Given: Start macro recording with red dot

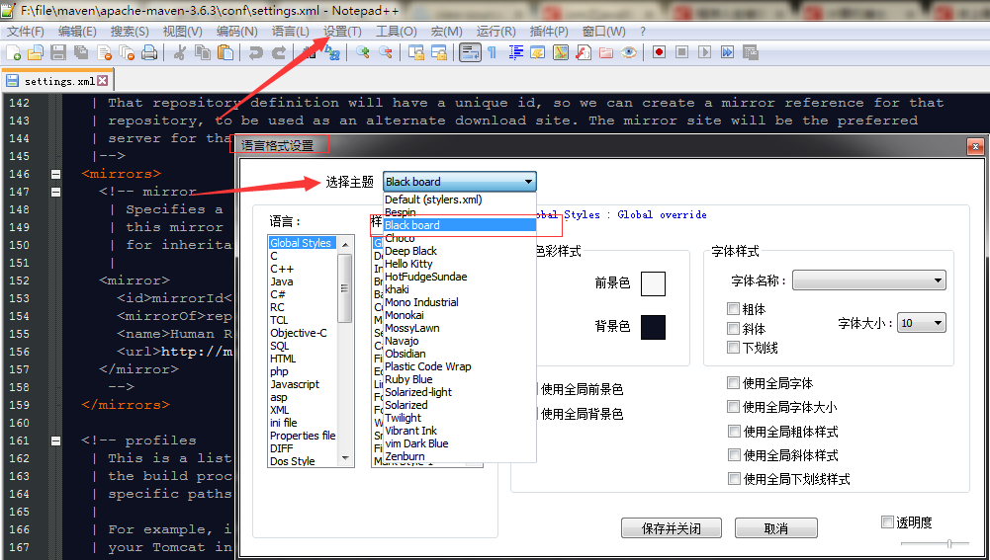Looking at the screenshot, I should tap(659, 52).
